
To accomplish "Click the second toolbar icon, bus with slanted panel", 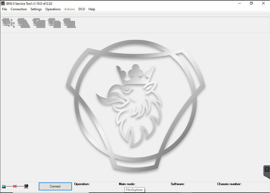I will pyautogui.click(x=24, y=23).
